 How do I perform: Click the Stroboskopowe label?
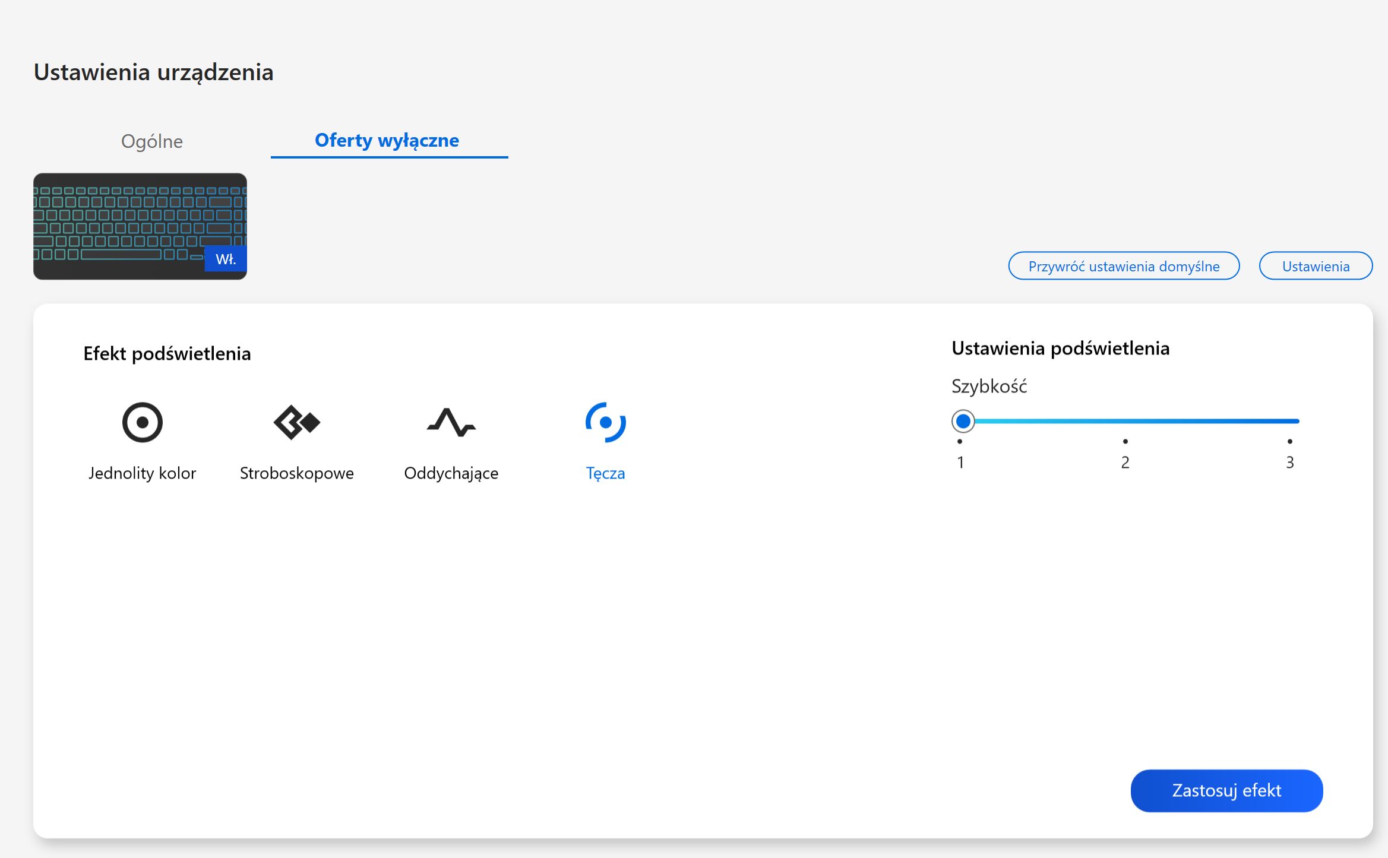(296, 473)
